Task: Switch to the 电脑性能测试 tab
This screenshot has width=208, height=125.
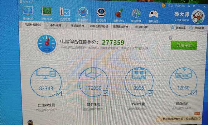Action: [32, 25]
